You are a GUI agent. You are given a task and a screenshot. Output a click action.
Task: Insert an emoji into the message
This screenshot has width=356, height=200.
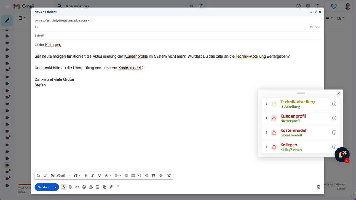click(84, 187)
